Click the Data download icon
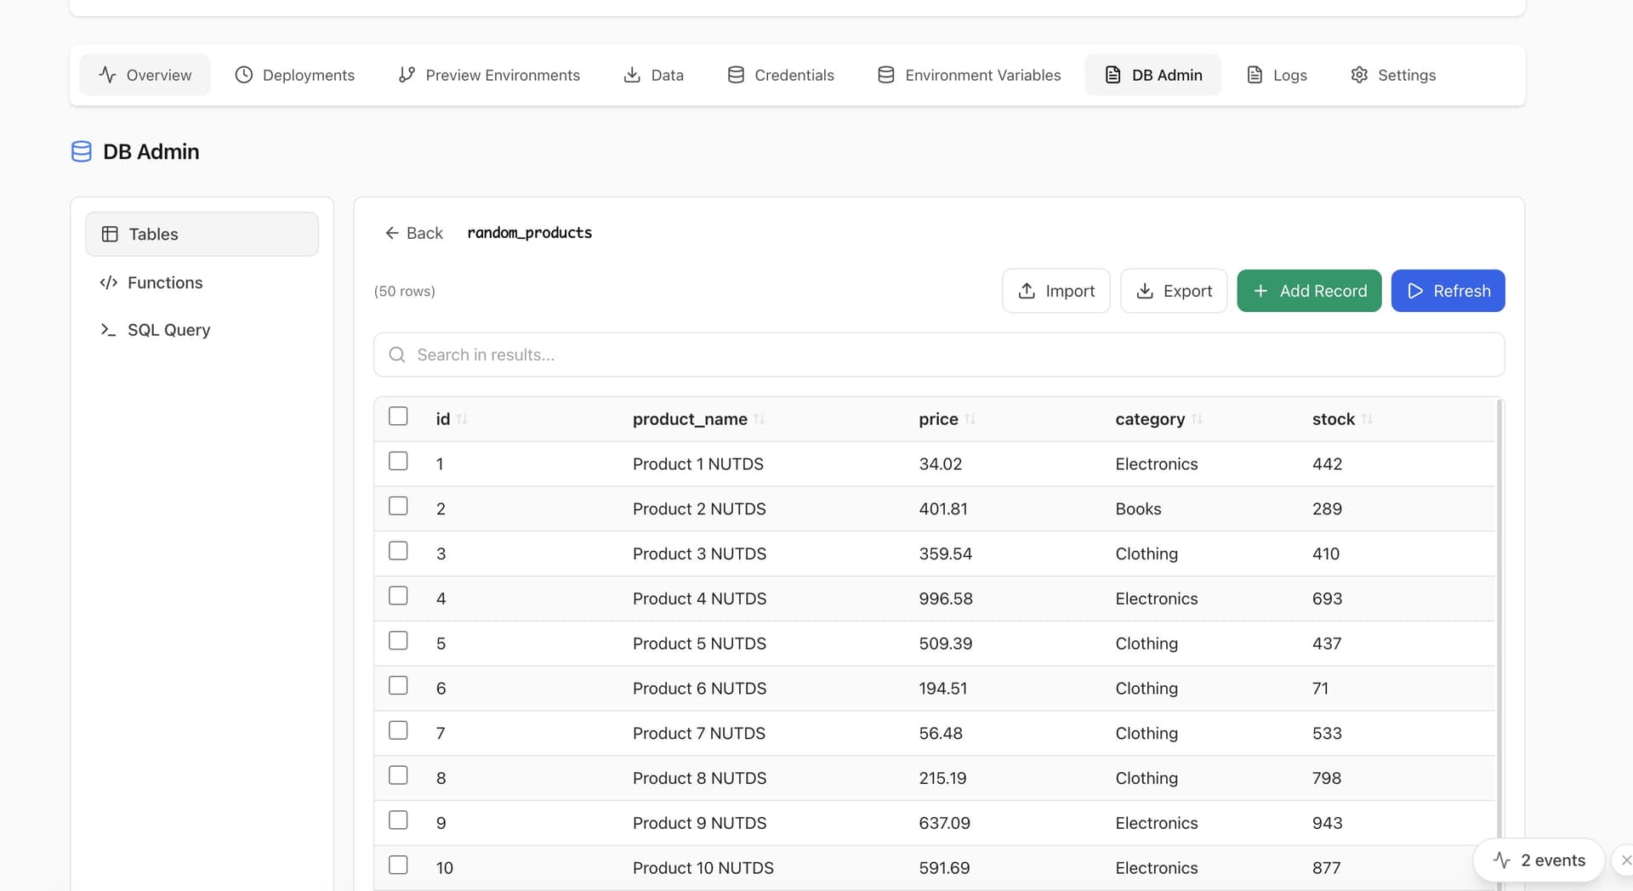 631,75
